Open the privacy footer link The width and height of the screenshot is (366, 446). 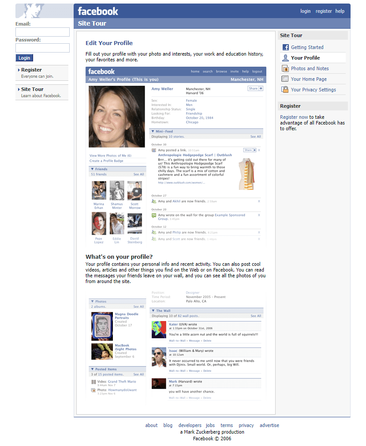click(x=246, y=425)
